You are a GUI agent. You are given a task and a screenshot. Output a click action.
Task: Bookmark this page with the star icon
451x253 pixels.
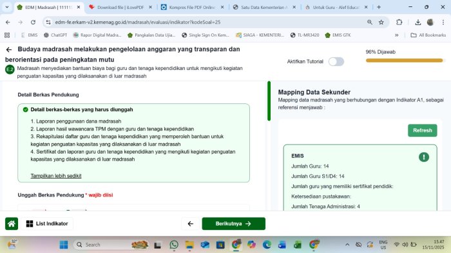click(x=381, y=22)
